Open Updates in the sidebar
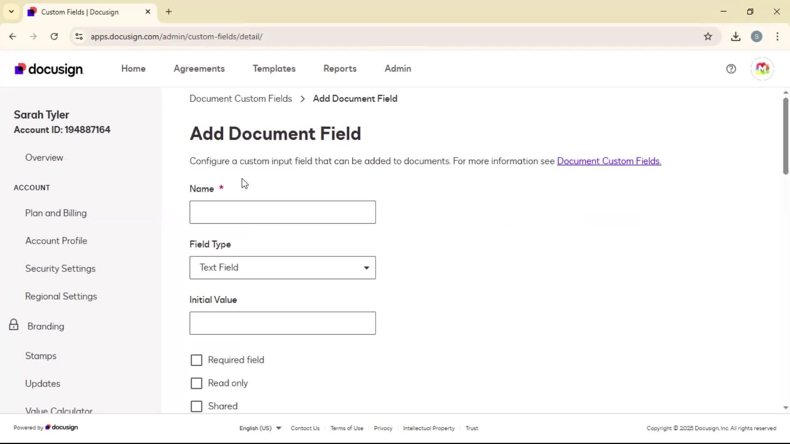Image resolution: width=790 pixels, height=444 pixels. 43,384
